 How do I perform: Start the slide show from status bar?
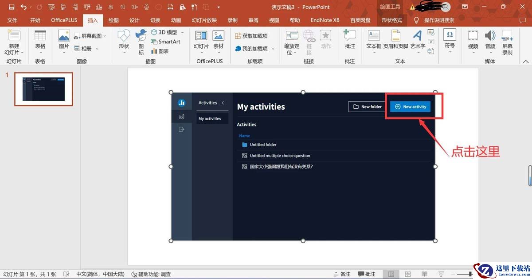click(441, 274)
